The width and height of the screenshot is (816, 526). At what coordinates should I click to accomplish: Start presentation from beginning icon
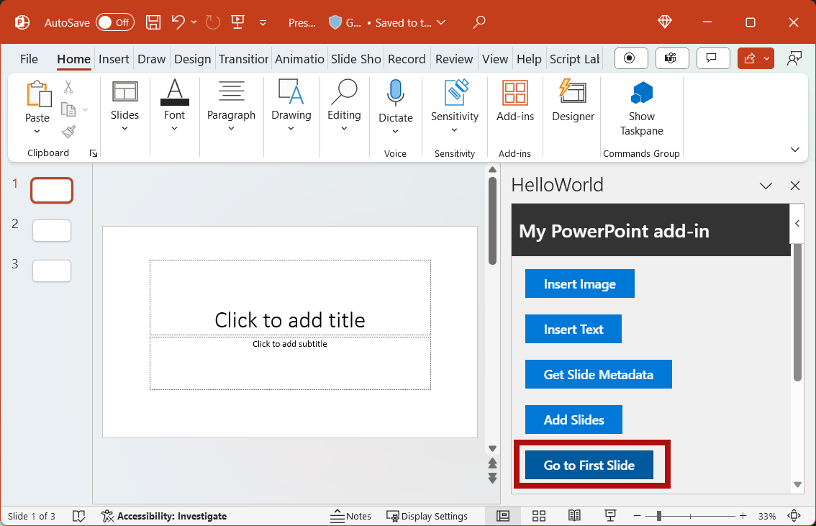point(238,22)
